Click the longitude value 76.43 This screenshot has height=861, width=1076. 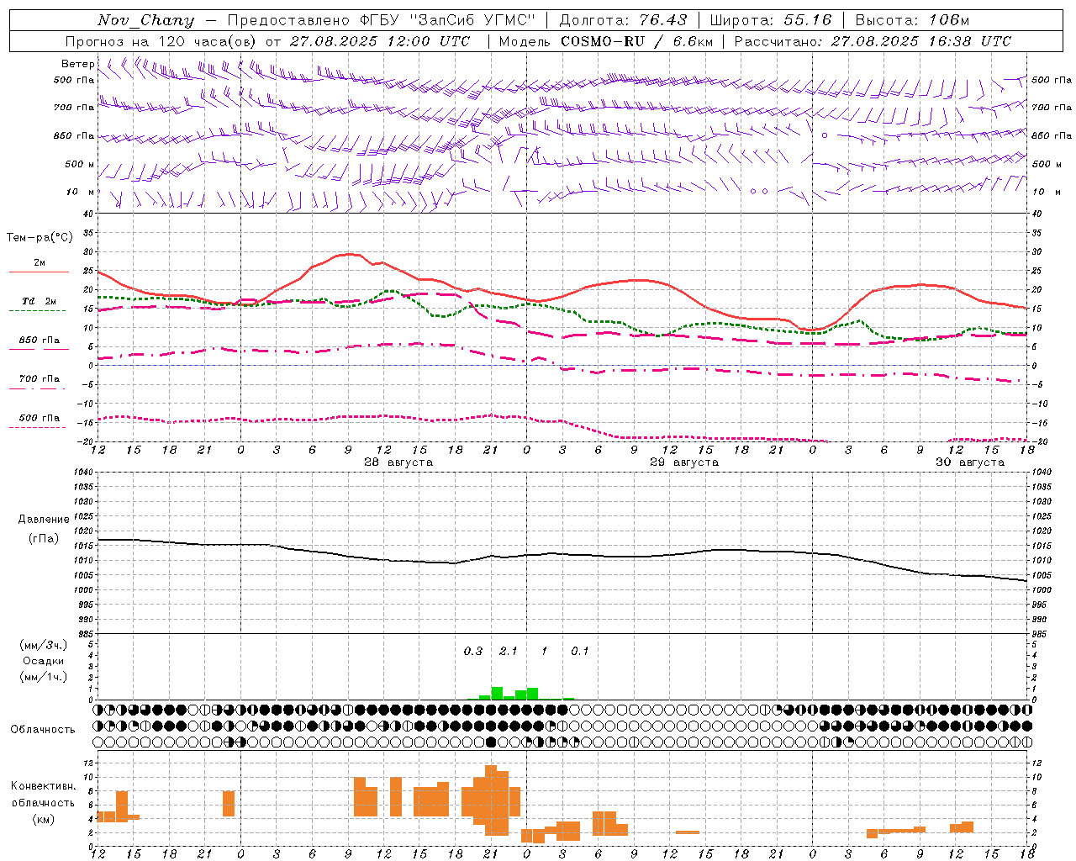(x=662, y=20)
